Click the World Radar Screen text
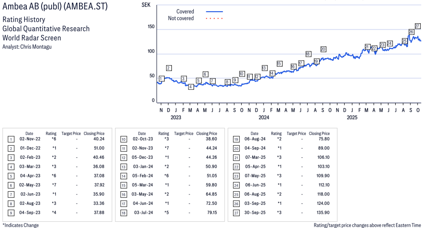The height and width of the screenshot is (228, 426). tap(32, 38)
